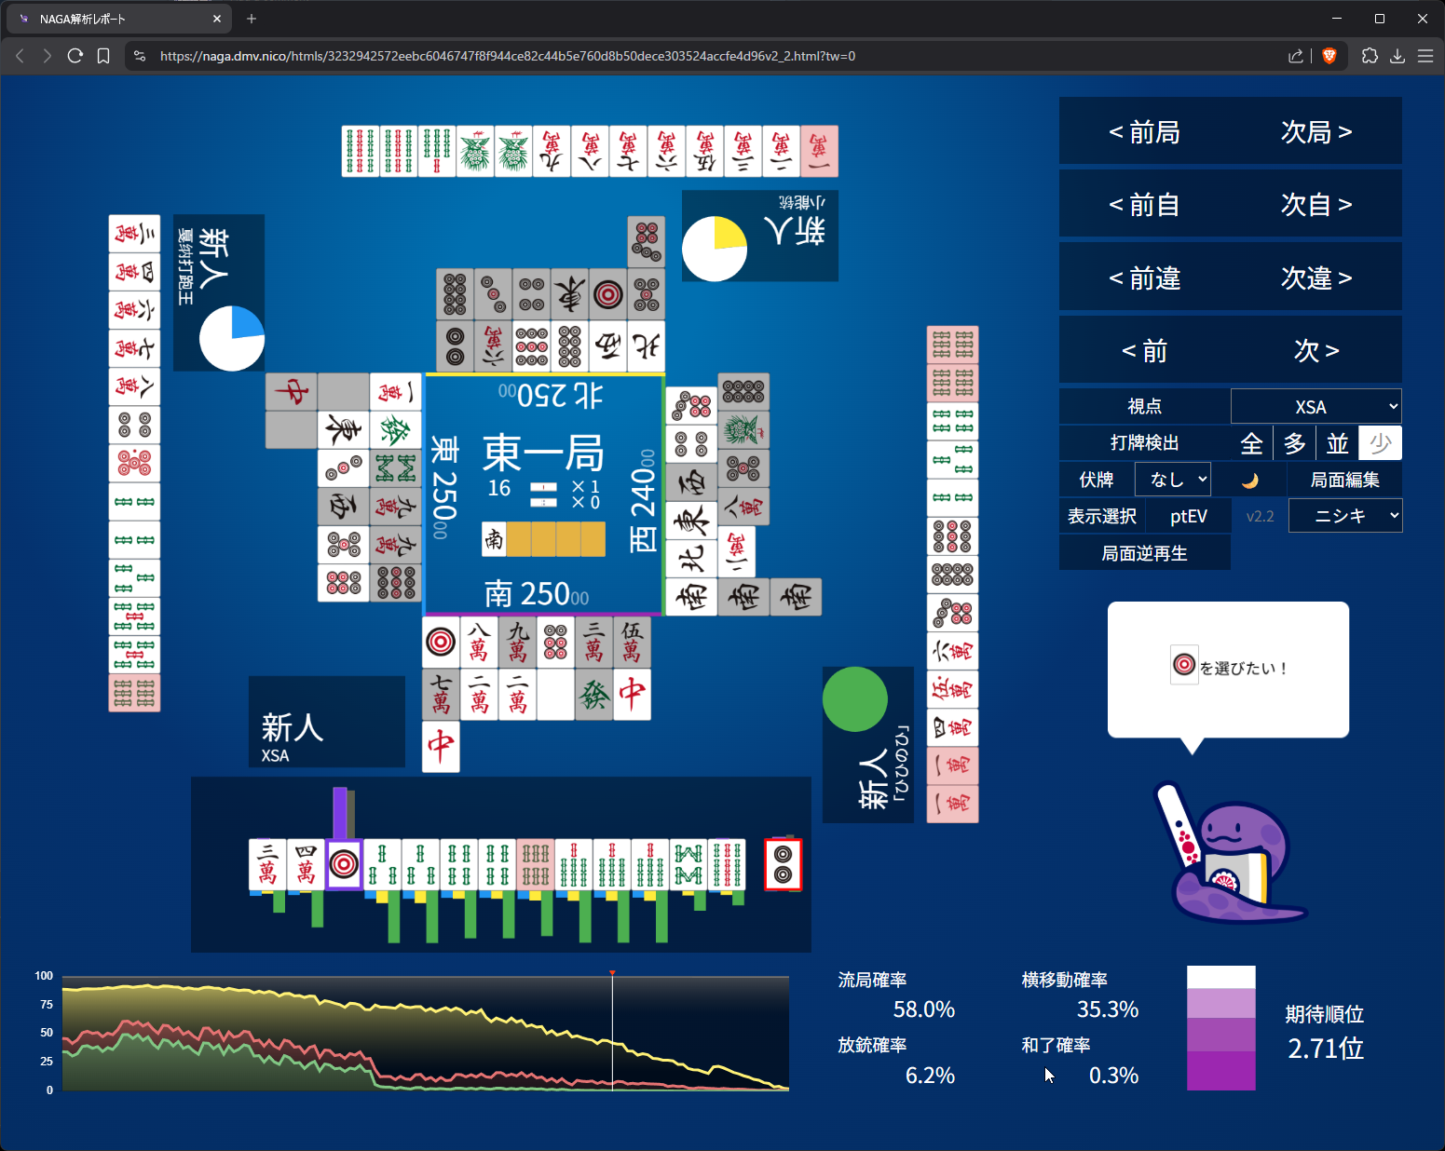Click the share icon in address bar
The height and width of the screenshot is (1151, 1445).
1295,56
